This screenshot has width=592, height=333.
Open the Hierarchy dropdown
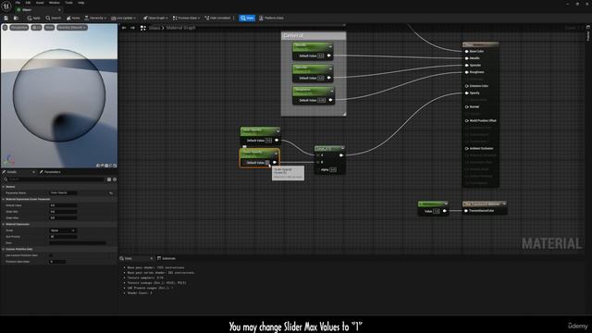(95, 18)
